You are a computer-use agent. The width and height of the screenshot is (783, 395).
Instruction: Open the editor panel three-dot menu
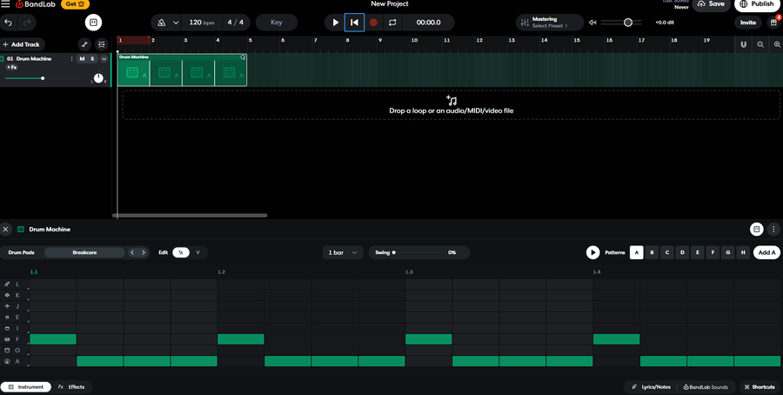pyautogui.click(x=774, y=229)
